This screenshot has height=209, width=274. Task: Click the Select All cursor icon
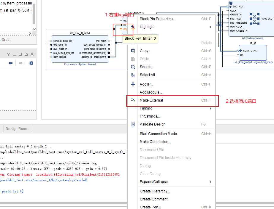[133, 75]
